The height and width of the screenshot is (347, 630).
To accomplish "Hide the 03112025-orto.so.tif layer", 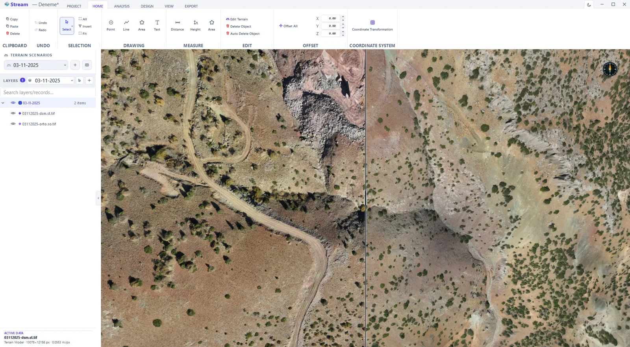I will tap(13, 124).
